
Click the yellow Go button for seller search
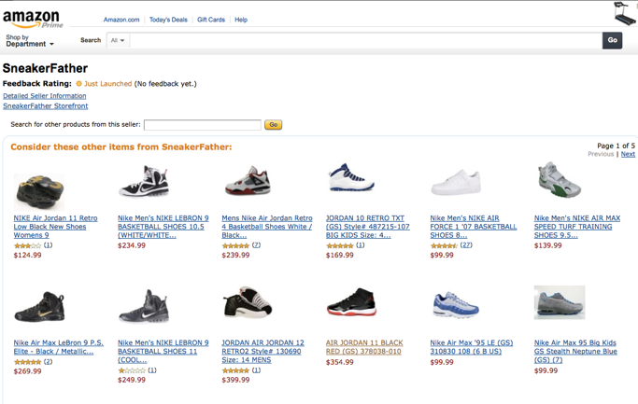274,125
